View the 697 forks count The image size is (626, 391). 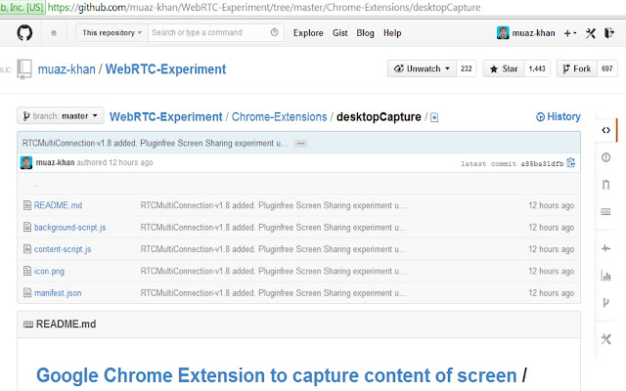point(607,68)
